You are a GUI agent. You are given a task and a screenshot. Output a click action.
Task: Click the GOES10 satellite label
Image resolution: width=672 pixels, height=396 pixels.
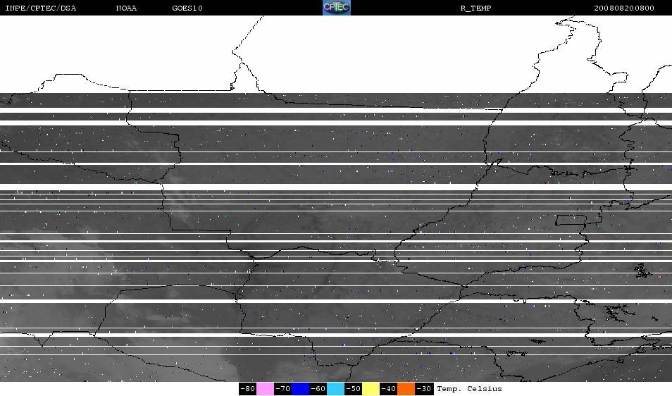187,8
